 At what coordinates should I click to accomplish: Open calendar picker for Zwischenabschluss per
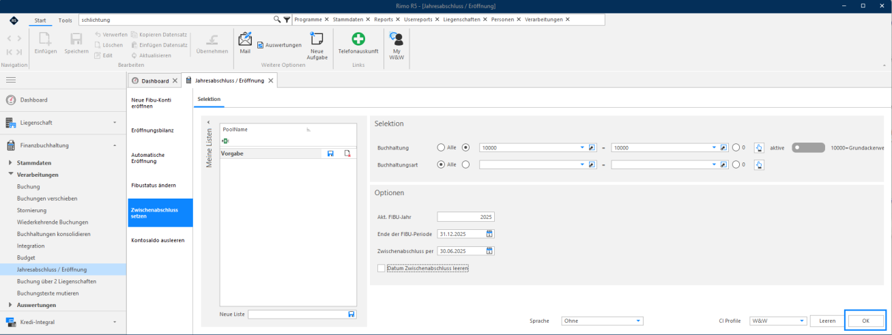coord(489,251)
